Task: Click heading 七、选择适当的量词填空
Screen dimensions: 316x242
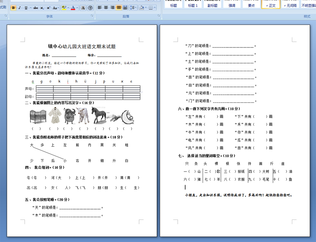Action: (207, 156)
